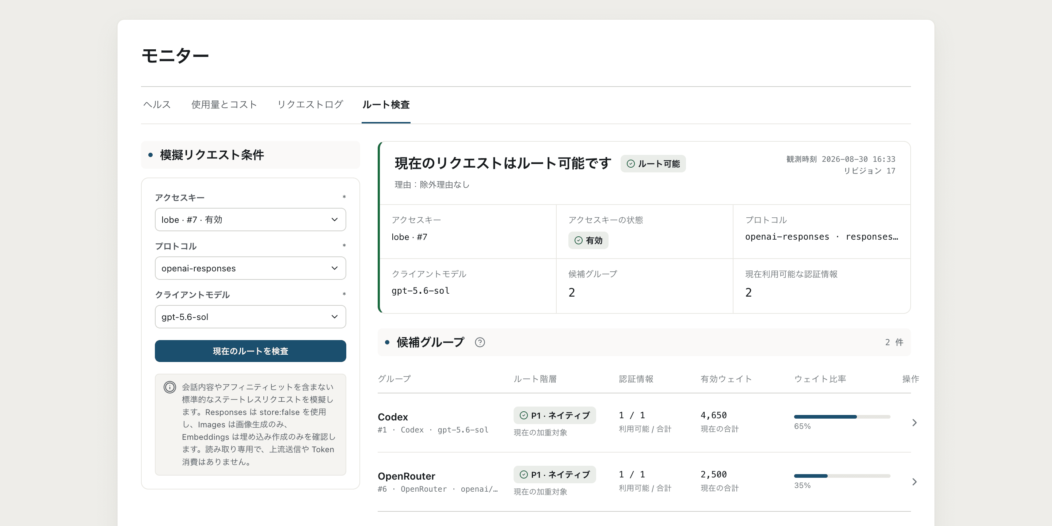
Task: Click the #1 · Codex · gpt-5.6-sol subtitle
Action: point(433,430)
